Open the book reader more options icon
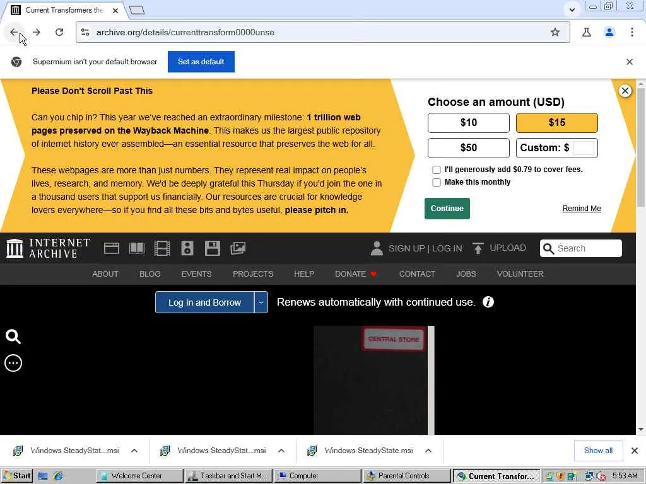Screen dimensions: 646x484 click(13, 363)
